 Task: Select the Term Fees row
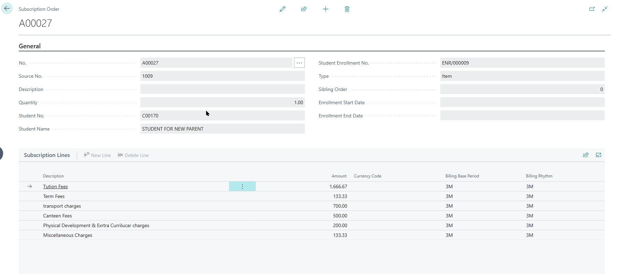[x=54, y=196]
